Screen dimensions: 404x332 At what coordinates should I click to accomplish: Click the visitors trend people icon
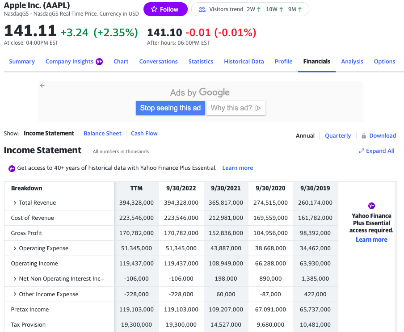(202, 9)
